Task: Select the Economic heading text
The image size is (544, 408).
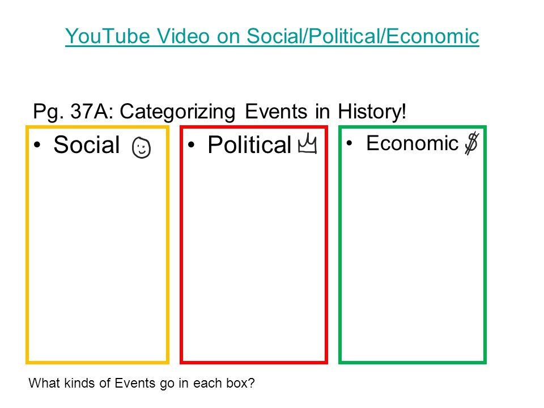Action: (x=413, y=143)
